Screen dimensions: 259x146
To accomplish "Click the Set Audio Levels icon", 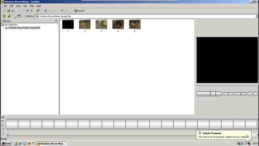I will click(x=3, y=133).
